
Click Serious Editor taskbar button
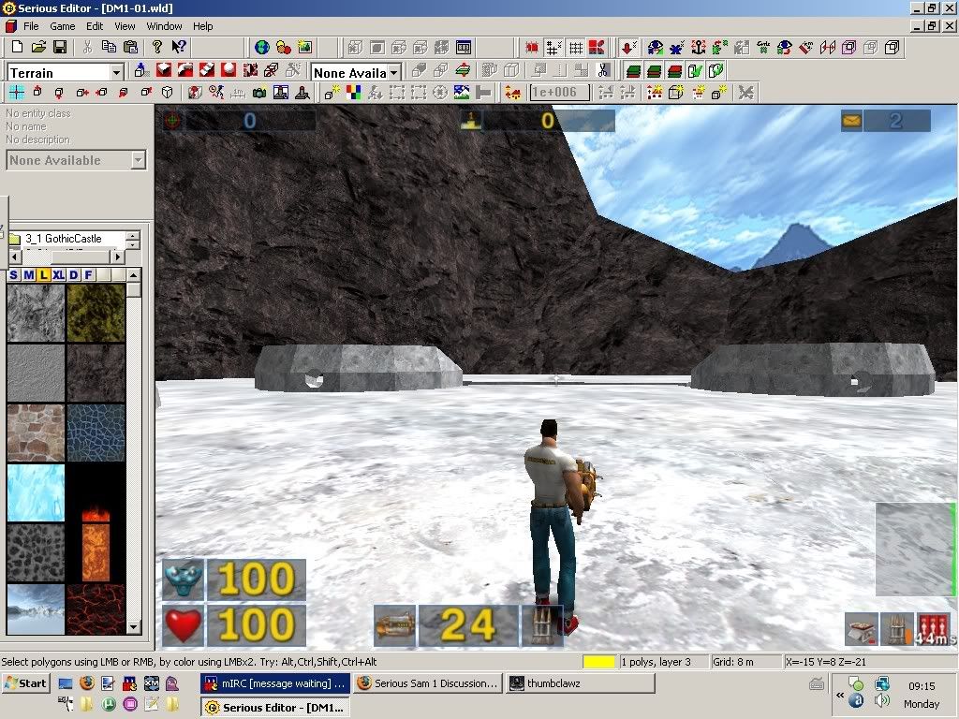pos(276,708)
